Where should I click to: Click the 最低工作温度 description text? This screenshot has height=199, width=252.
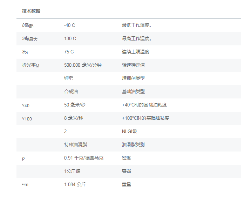tap(137, 25)
